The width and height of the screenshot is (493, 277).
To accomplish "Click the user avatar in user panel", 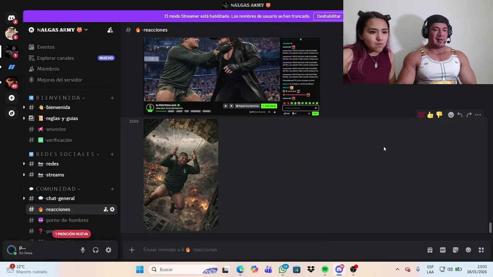I will (12, 250).
